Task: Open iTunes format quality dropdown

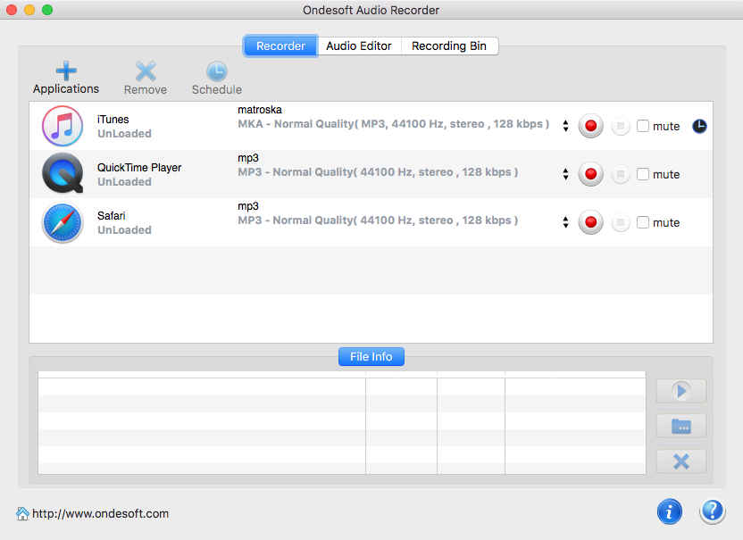Action: [565, 127]
